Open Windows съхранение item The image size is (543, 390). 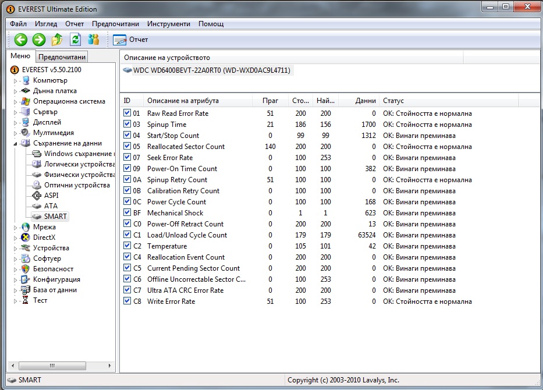click(78, 154)
